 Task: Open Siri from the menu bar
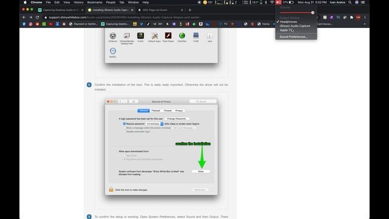pos(357,2)
